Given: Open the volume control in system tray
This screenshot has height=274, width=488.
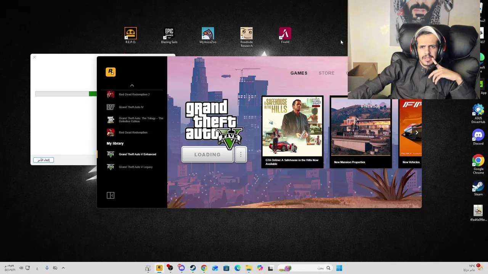Looking at the screenshot, I should (21, 268).
